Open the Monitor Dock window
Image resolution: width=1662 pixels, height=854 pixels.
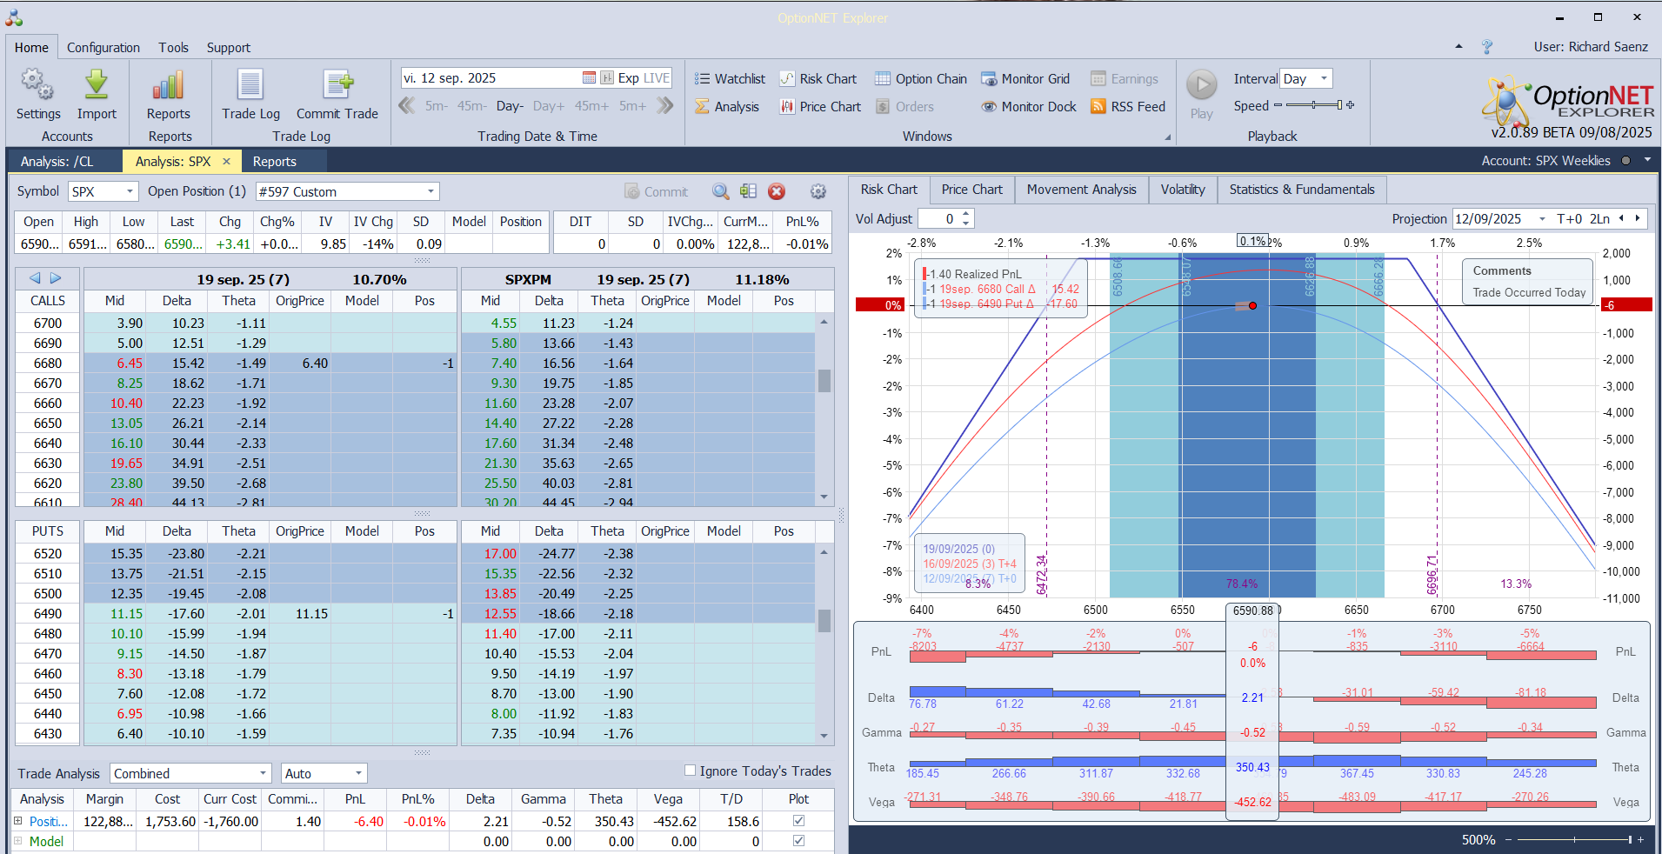coord(1029,107)
